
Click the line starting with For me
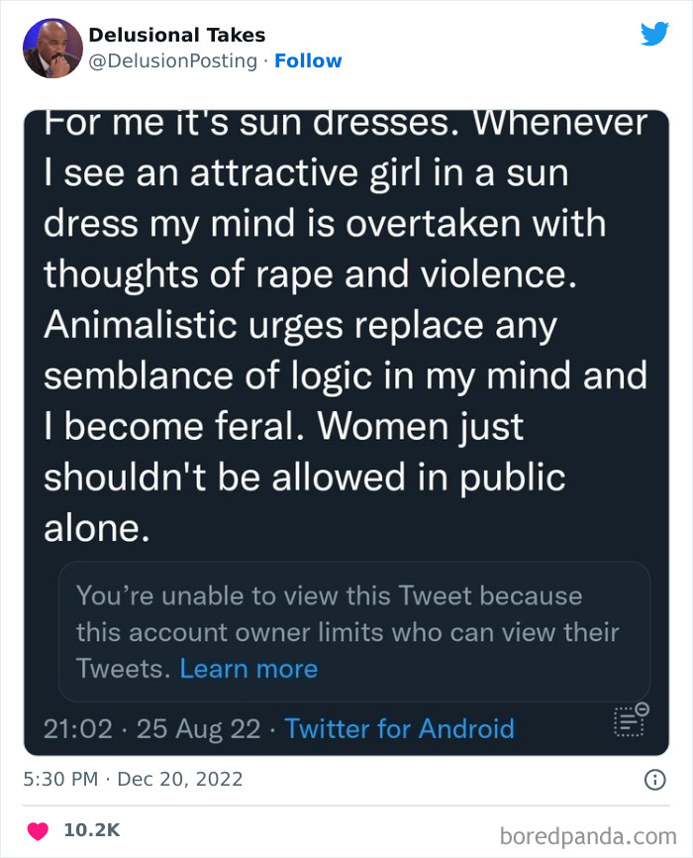(345, 126)
